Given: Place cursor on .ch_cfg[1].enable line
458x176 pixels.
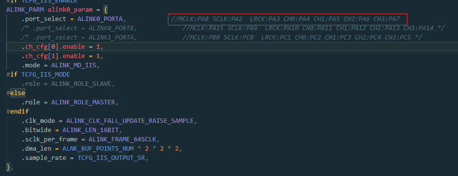Looking at the screenshot, I should (x=62, y=56).
